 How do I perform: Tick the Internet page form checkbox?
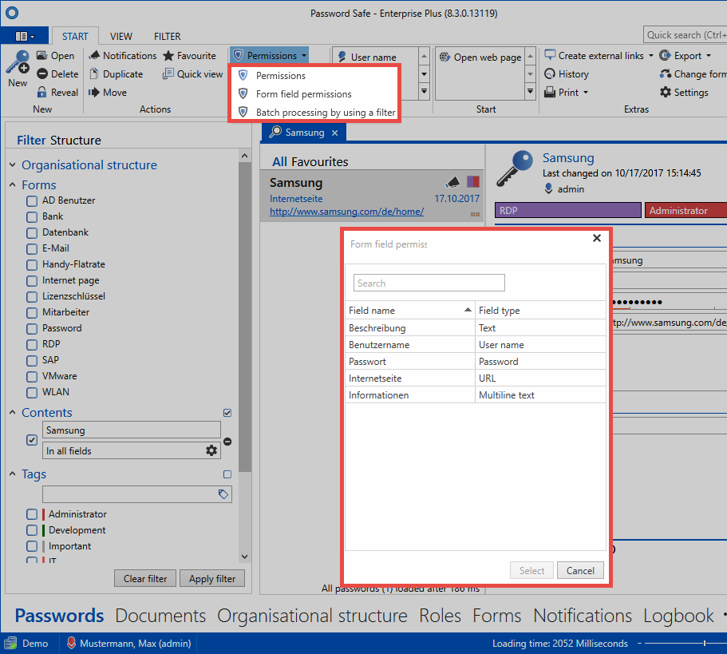pyautogui.click(x=32, y=281)
